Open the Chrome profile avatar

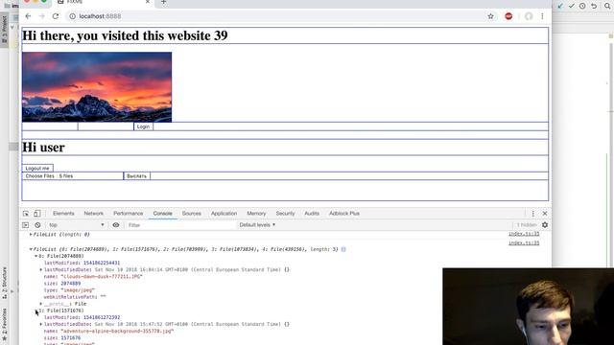(529, 16)
